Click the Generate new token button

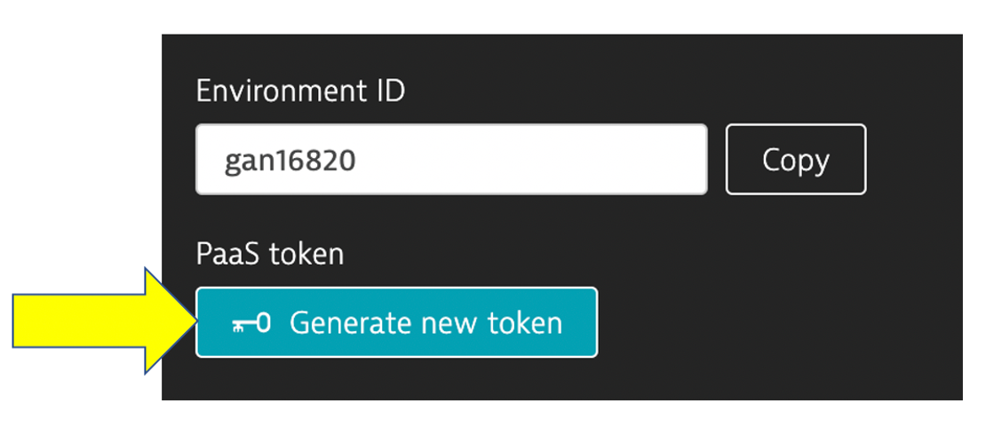pyautogui.click(x=397, y=322)
